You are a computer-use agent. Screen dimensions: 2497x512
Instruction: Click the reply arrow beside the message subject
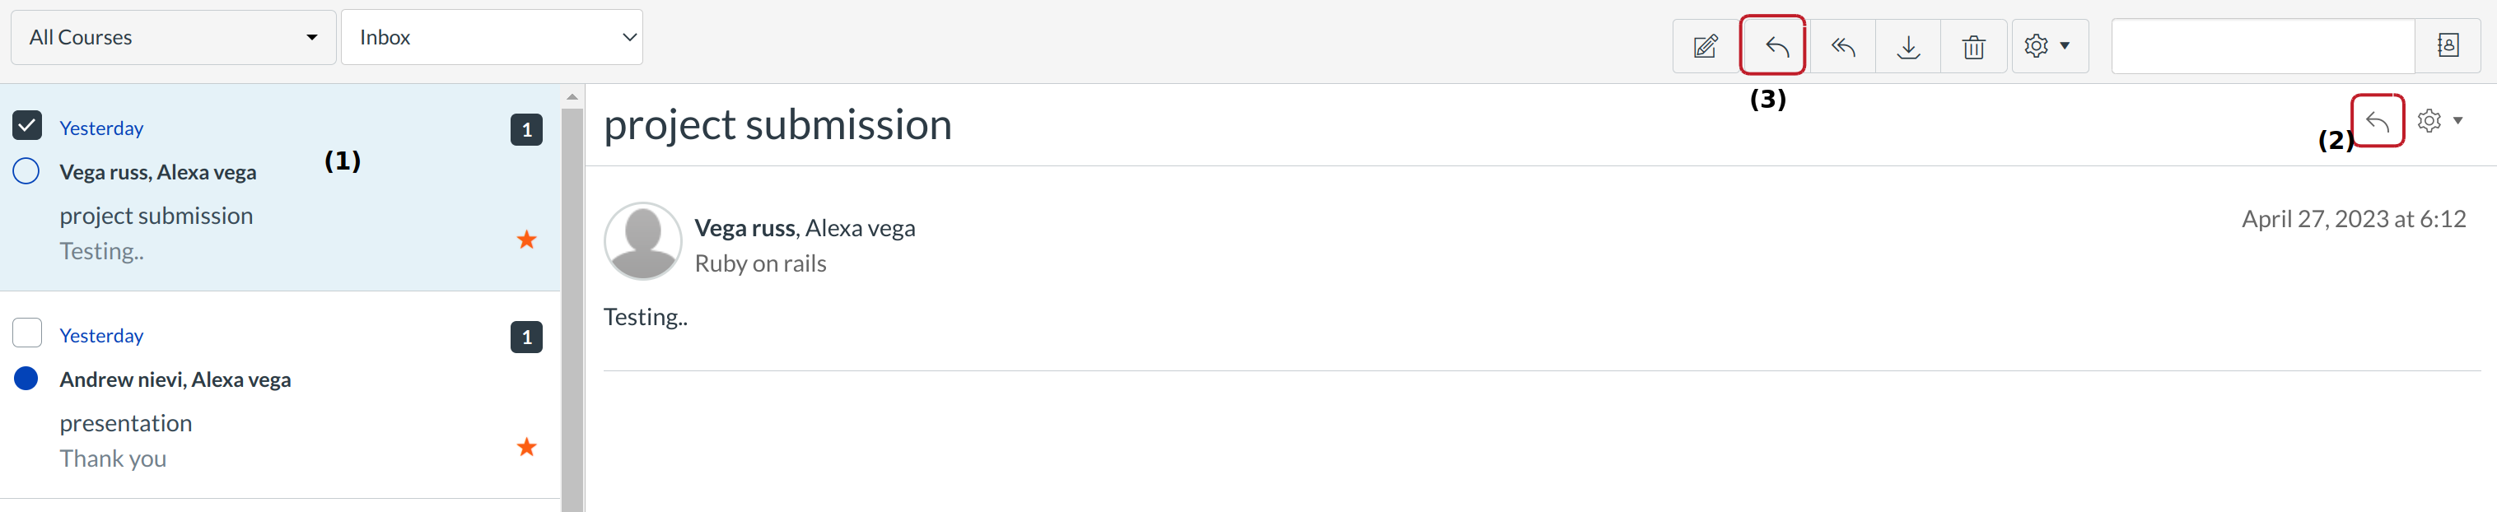pyautogui.click(x=2377, y=121)
